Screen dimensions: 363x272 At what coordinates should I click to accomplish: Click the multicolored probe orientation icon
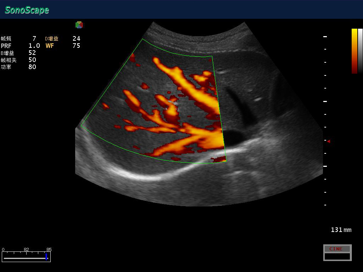tap(79, 25)
